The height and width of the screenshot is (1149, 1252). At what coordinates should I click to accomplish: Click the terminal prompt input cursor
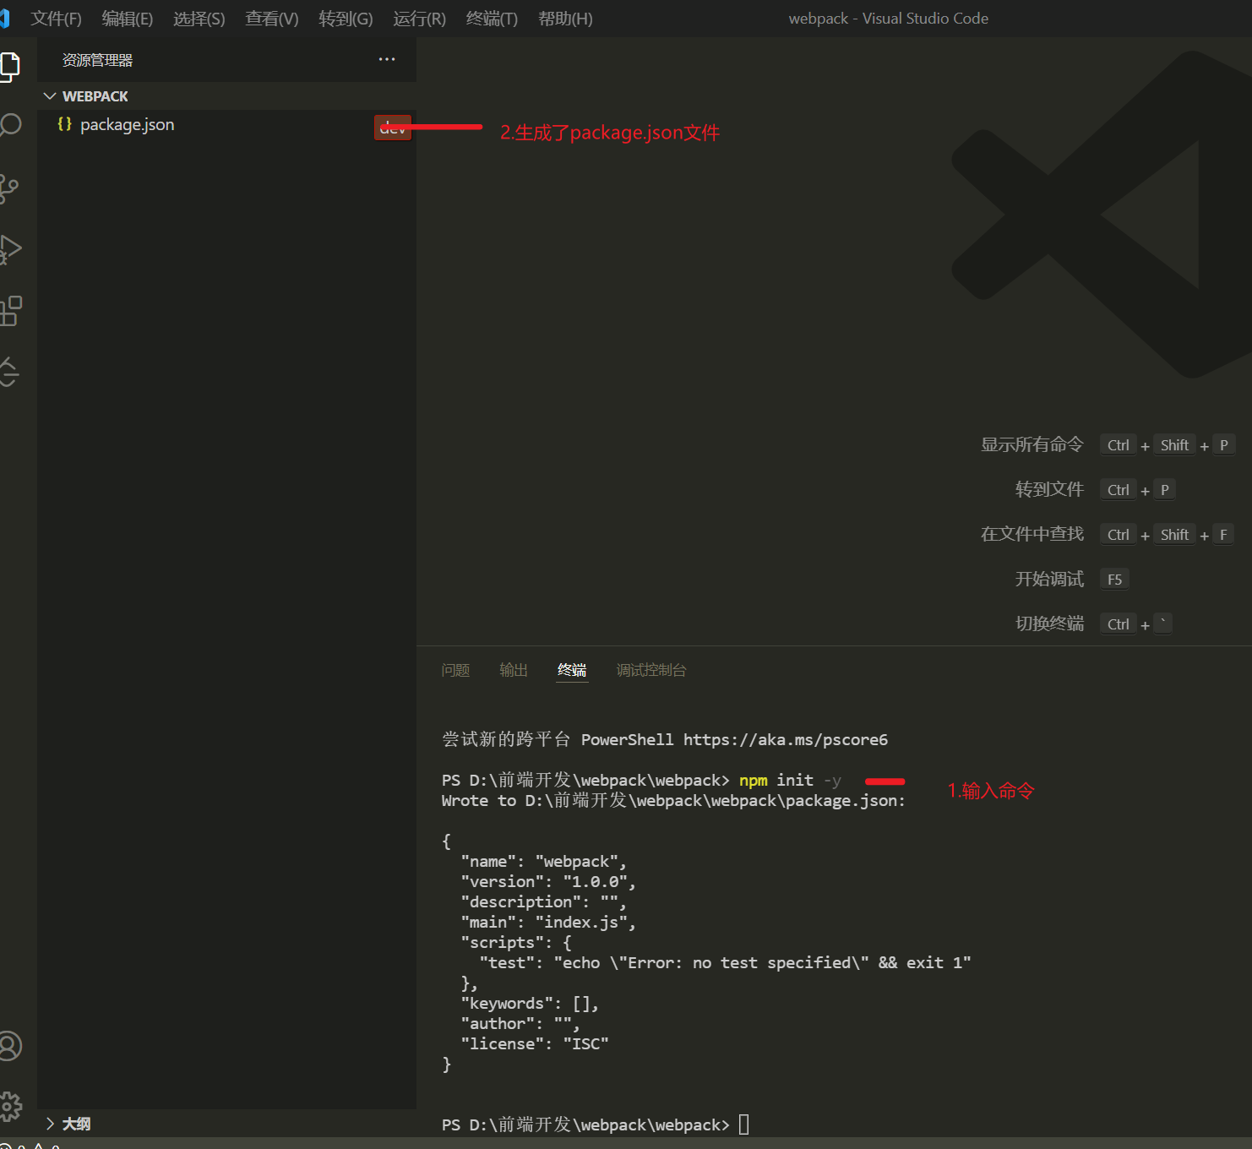click(744, 1124)
